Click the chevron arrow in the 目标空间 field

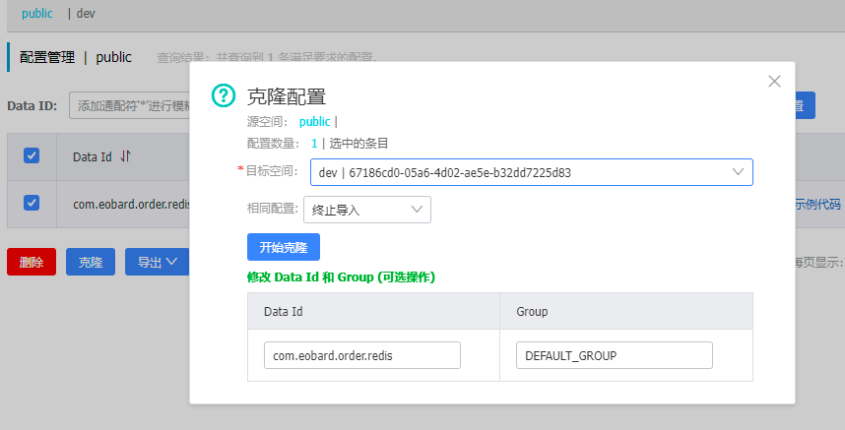click(x=738, y=172)
